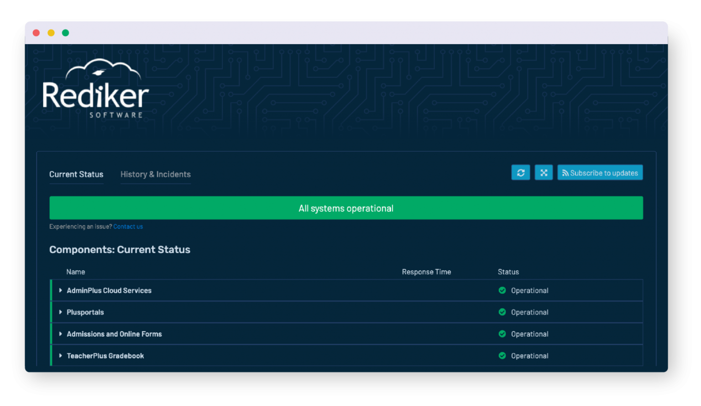Click the Rediker Software logo
Screen dimensions: 701x406
(96, 89)
